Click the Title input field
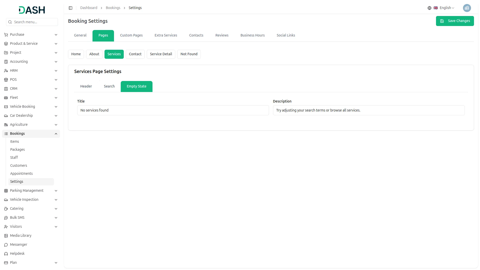This screenshot has height=270, width=480. click(173, 110)
